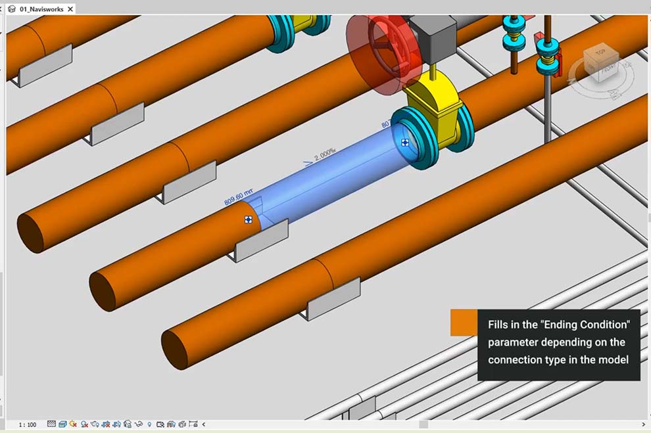The width and height of the screenshot is (651, 433).
Task: Close the 01_Navisworks view tab
Action: 70,9
